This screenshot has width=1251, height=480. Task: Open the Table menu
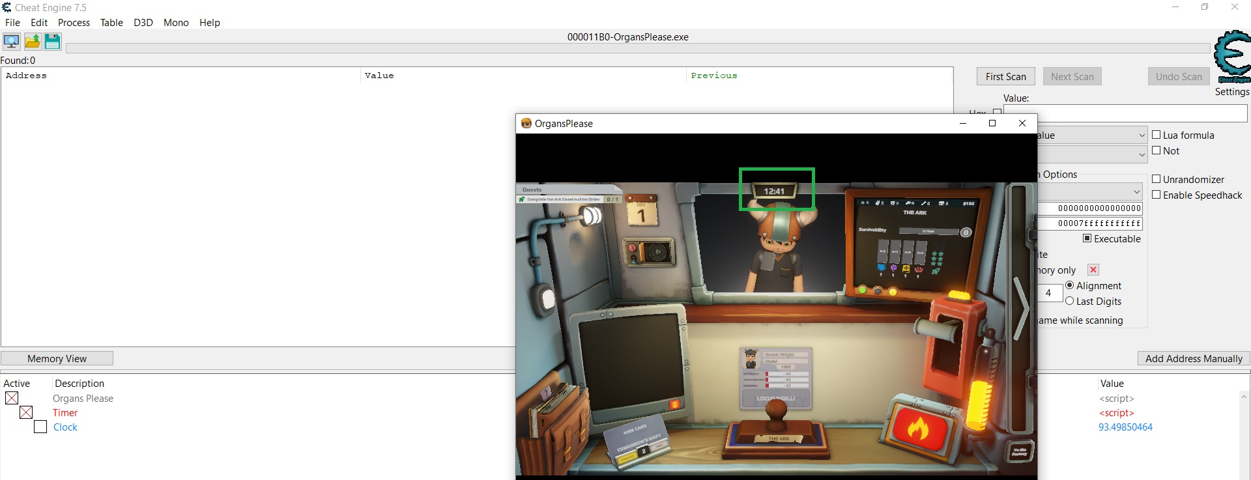pos(111,22)
